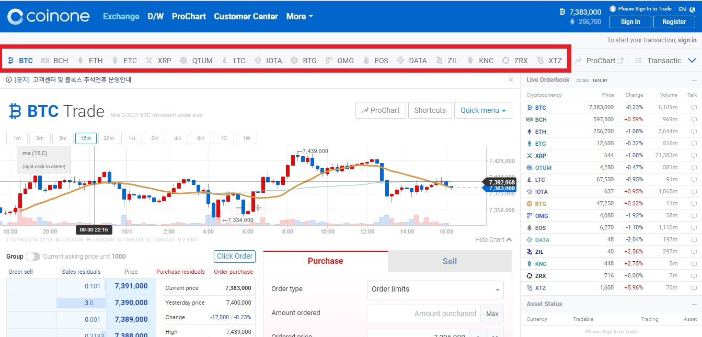Collapse the Live Orderbook panel
The height and width of the screenshot is (337, 702).
pos(694,80)
